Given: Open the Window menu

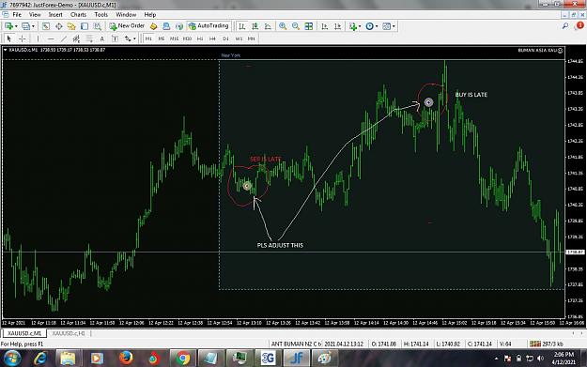Looking at the screenshot, I should [x=126, y=15].
